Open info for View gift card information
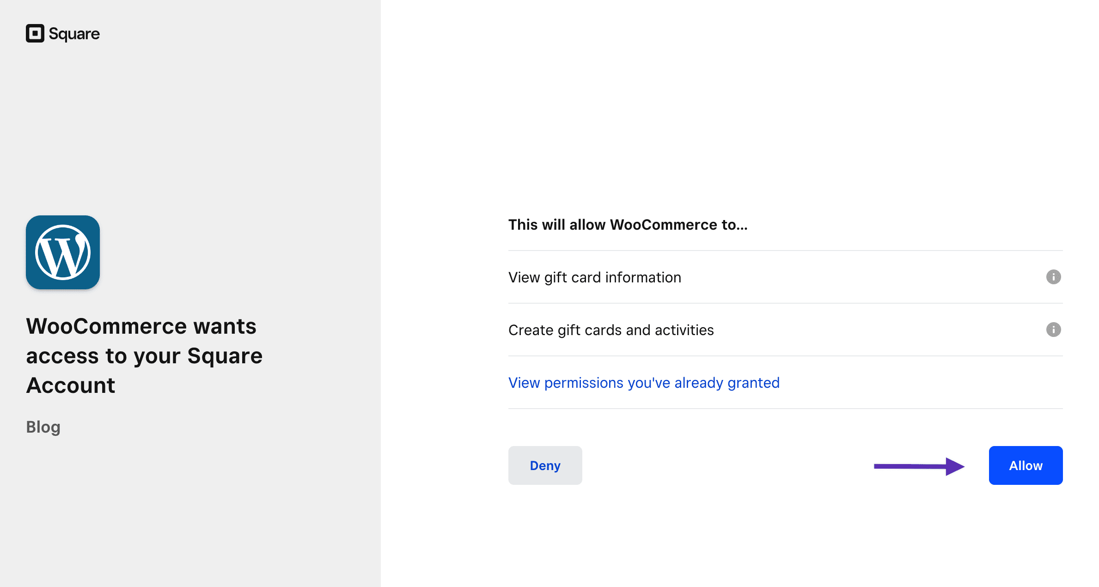Screen dimensions: 1099x587 [1053, 277]
